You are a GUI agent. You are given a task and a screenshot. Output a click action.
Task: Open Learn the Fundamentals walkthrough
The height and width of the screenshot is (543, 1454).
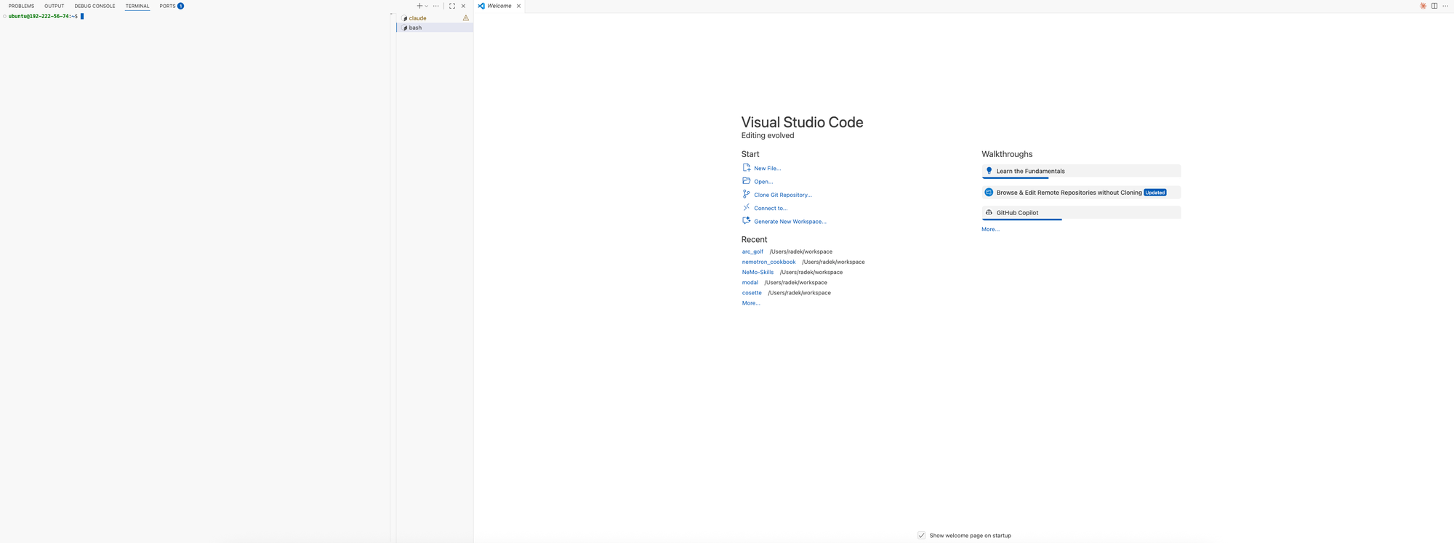click(1081, 172)
